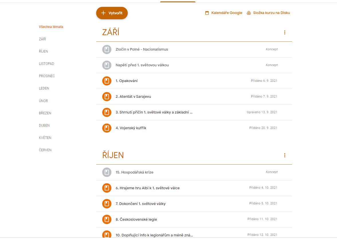The image size is (337, 249).
Task: Click material icon of 8. Československé legie
Action: (107, 219)
